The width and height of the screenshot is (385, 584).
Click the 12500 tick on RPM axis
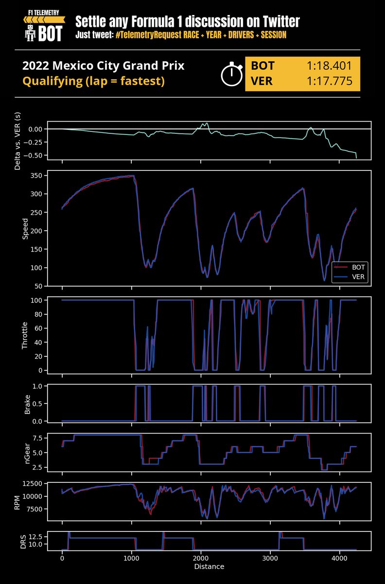(x=33, y=484)
